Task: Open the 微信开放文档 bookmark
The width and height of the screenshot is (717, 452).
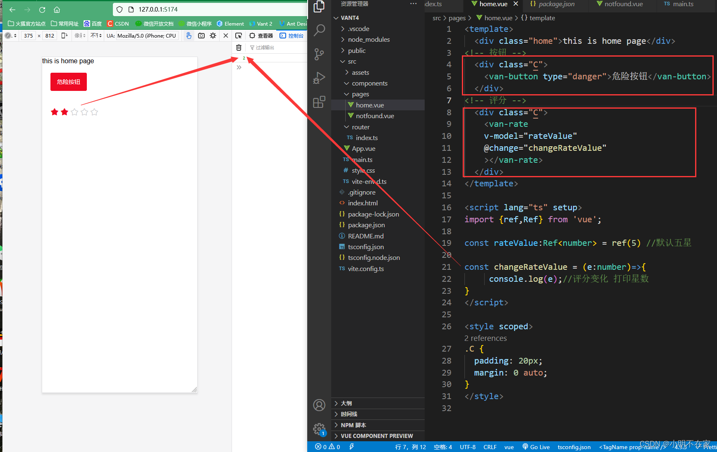Action: (x=155, y=24)
